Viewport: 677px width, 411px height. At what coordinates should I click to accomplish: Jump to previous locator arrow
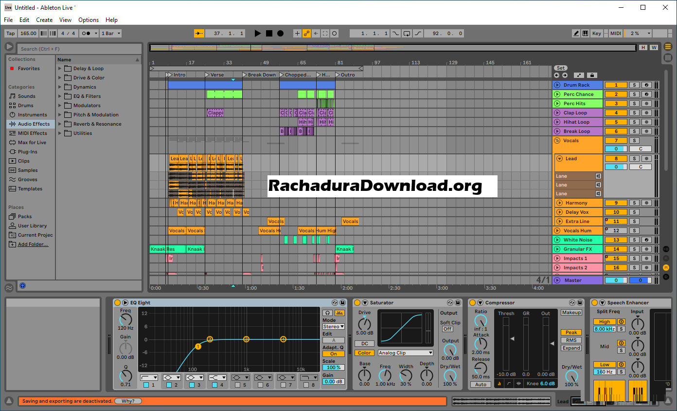point(556,75)
